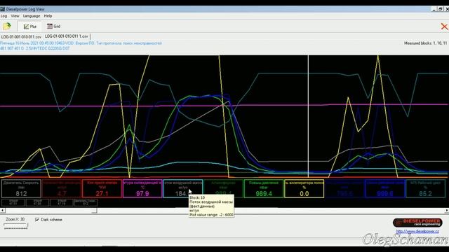
Task: Restore down the Dieselpower Log View window
Action: tap(441, 9)
